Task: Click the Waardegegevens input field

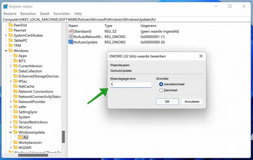Action: click(x=131, y=84)
